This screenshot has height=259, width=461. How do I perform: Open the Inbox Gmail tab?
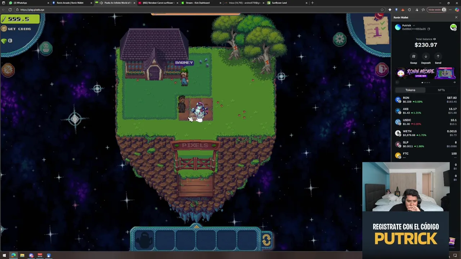click(x=244, y=3)
